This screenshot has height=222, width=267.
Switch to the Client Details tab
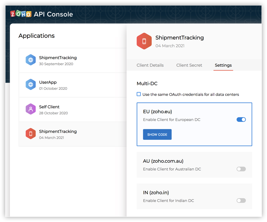150,65
